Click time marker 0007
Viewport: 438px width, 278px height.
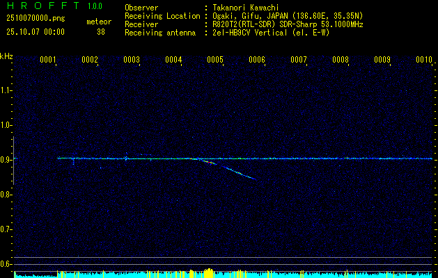pos(299,60)
